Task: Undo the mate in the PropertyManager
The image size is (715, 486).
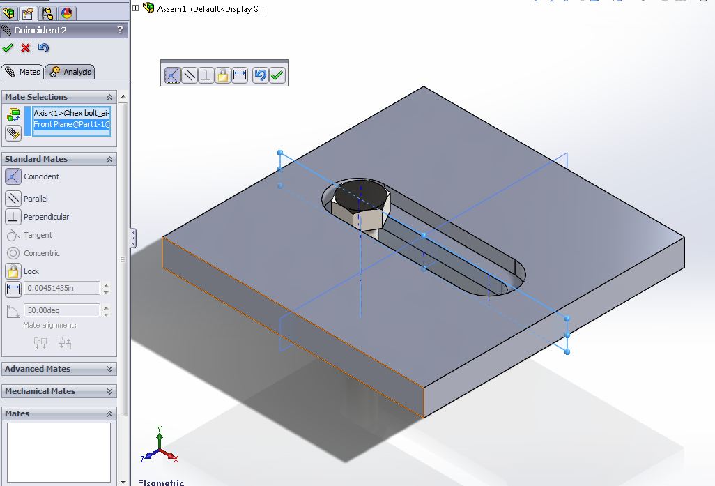Action: click(43, 47)
